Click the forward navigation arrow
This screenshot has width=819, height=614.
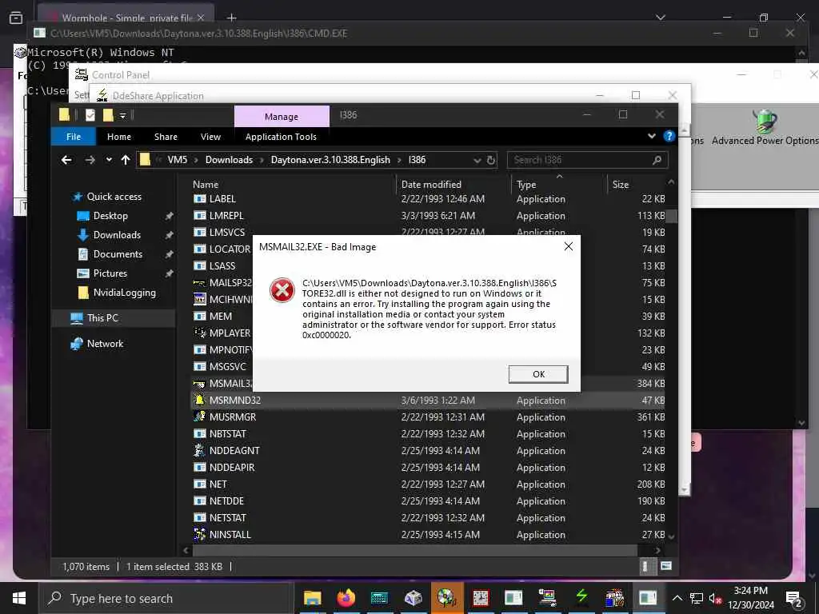click(90, 160)
